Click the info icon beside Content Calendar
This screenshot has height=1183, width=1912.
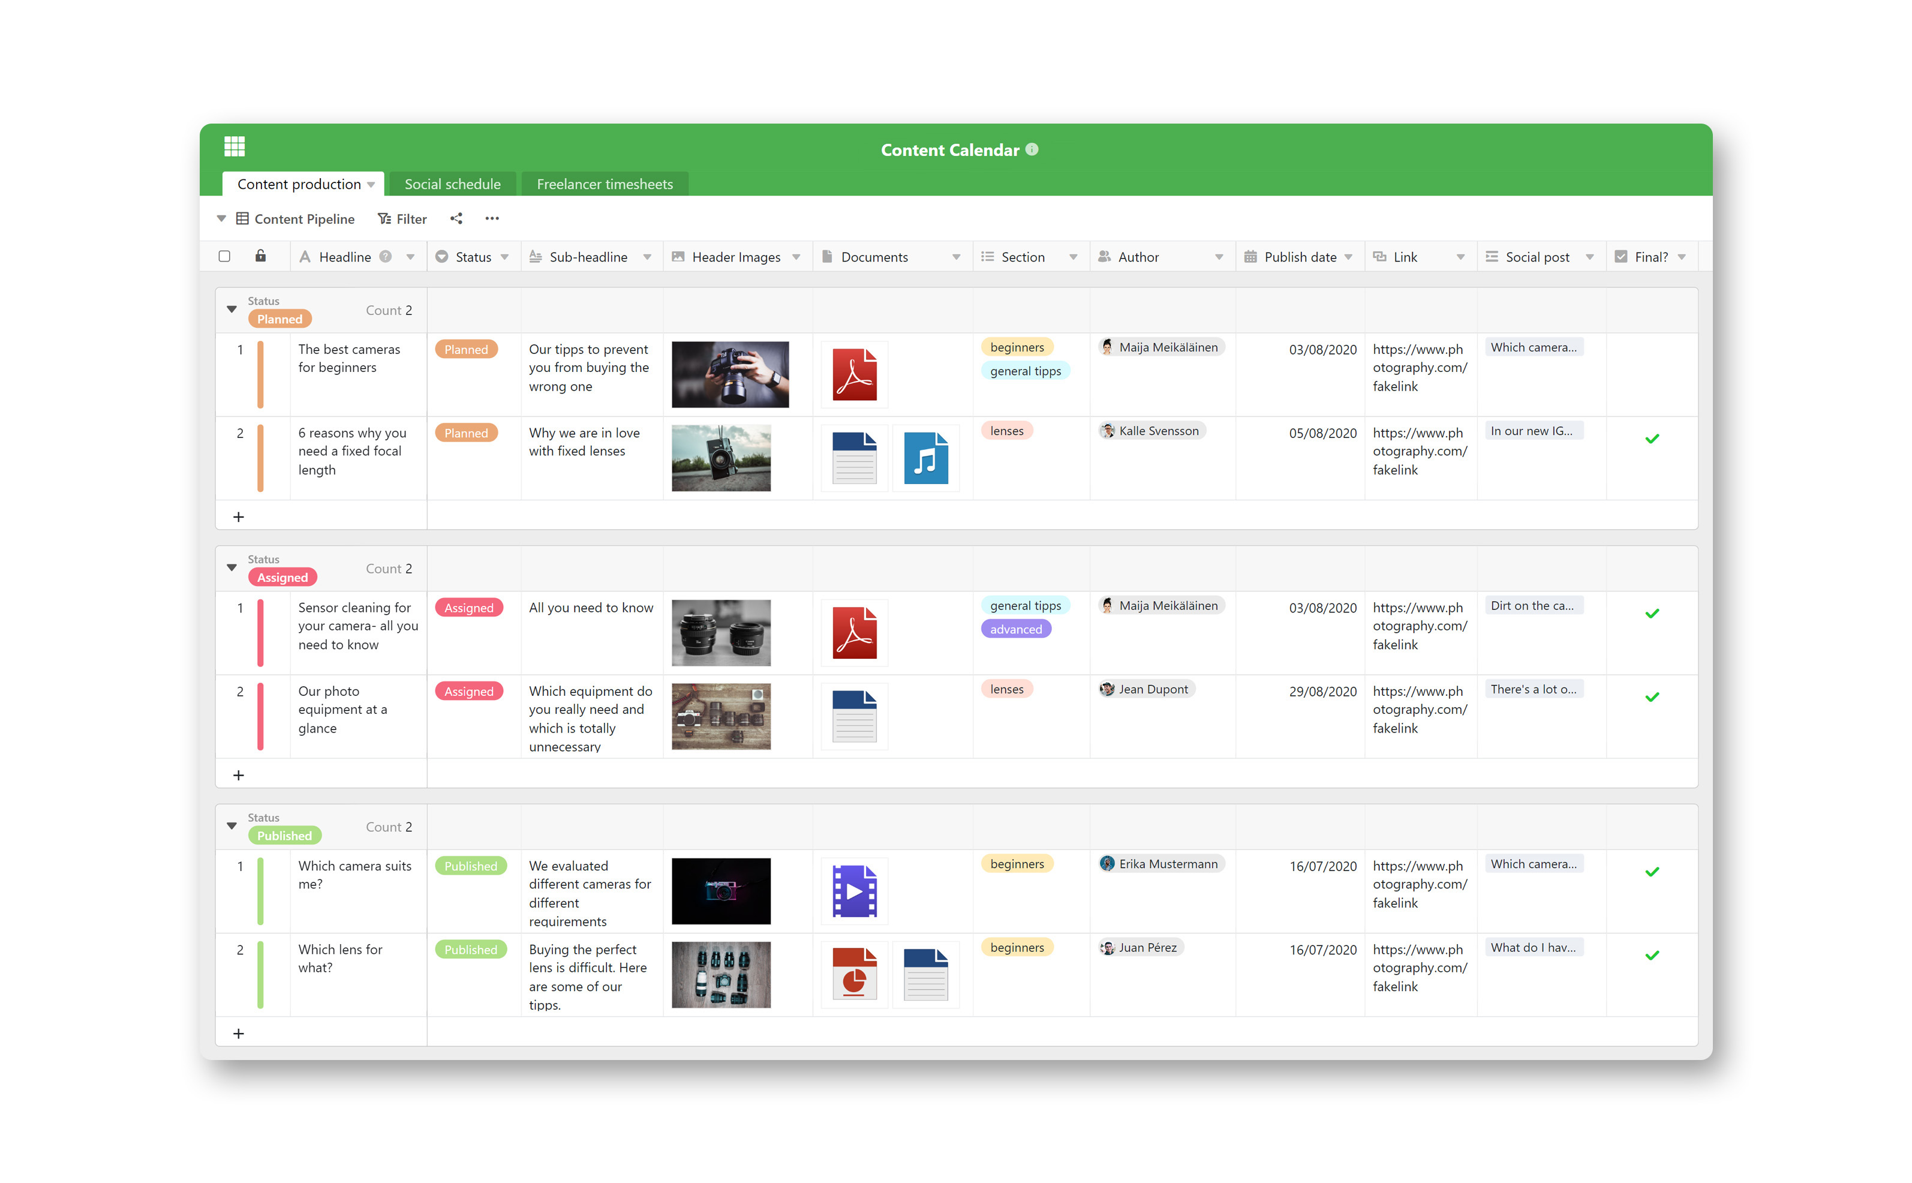[x=1032, y=149]
